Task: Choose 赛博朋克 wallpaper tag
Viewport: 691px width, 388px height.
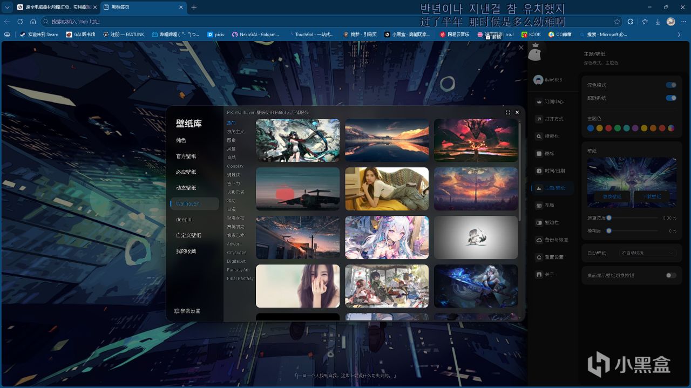Action: click(x=235, y=227)
